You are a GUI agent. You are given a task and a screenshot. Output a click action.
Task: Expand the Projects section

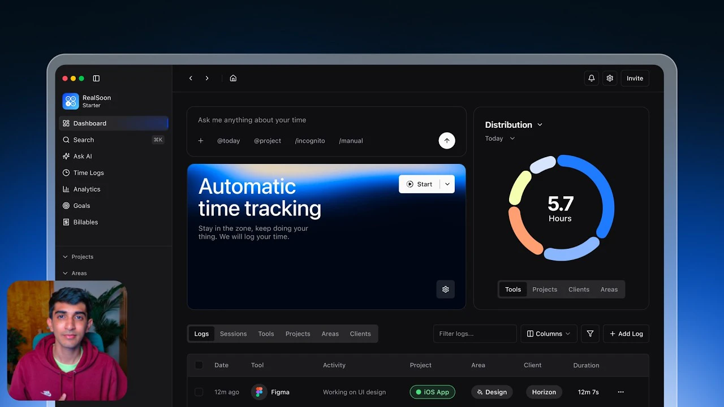(x=78, y=257)
